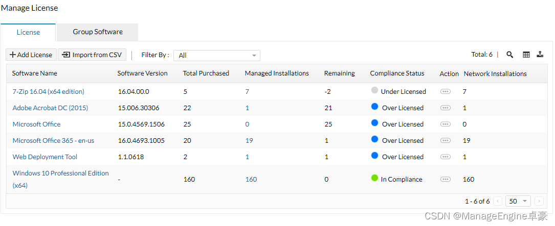Sort by Managed Installations column header

coord(277,73)
